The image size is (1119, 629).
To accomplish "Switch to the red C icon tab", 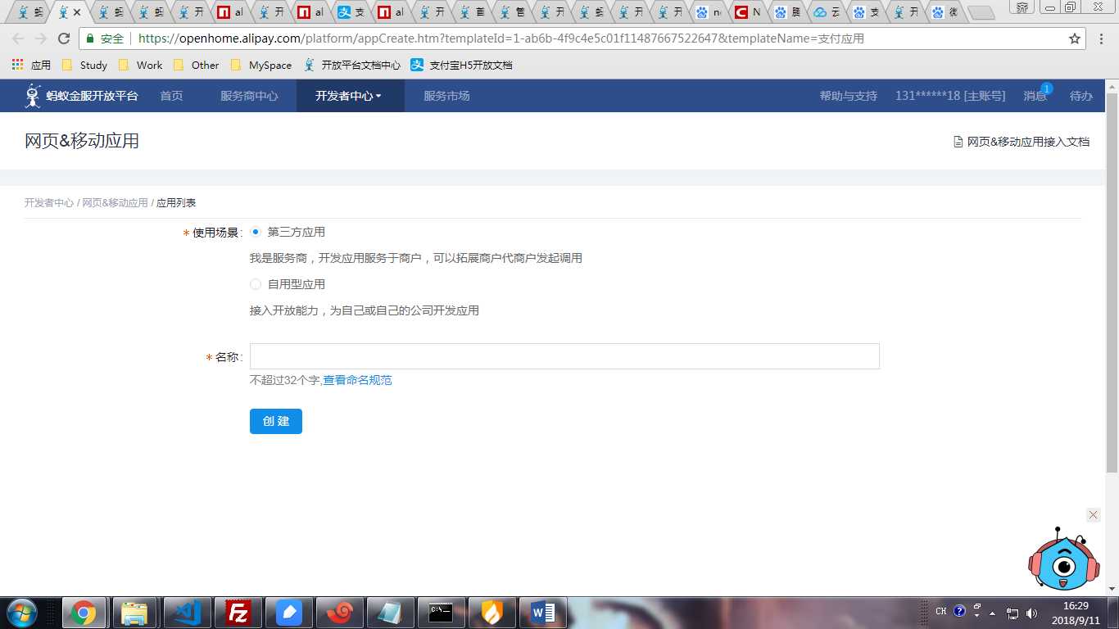I will point(748,12).
